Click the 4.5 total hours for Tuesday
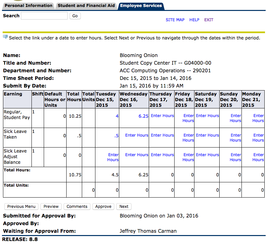The width and height of the screenshot is (267, 244). click(x=115, y=175)
